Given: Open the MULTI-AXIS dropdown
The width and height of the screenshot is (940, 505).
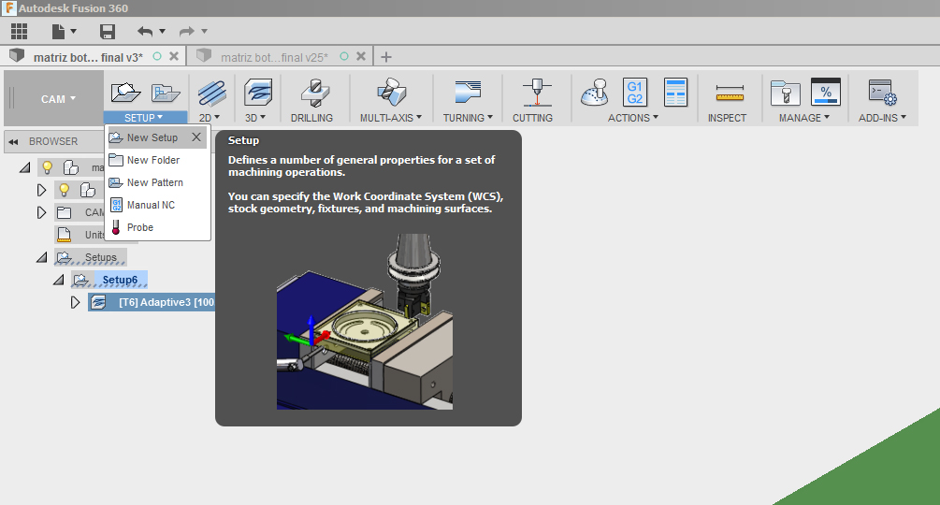Looking at the screenshot, I should (x=391, y=118).
